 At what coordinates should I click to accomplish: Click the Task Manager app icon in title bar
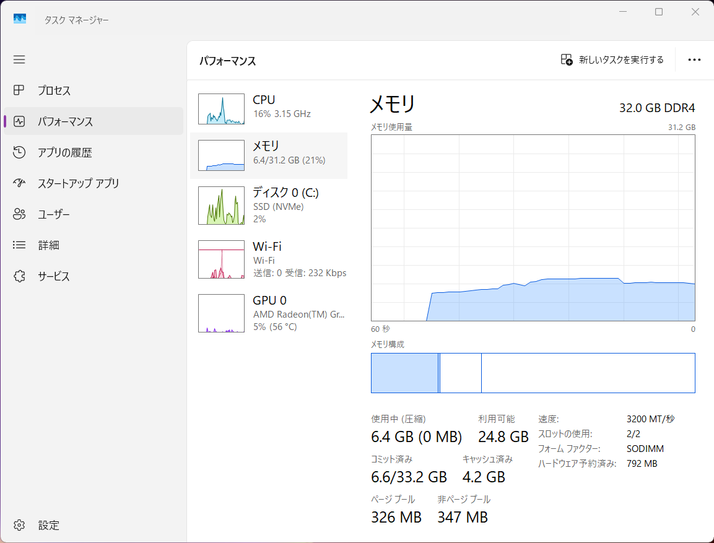point(20,19)
